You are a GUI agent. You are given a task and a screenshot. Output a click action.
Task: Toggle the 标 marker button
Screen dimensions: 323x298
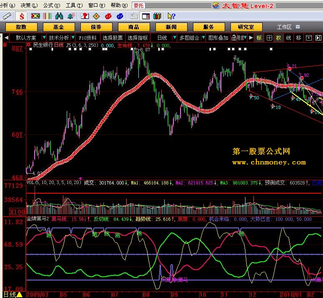tap(259, 38)
